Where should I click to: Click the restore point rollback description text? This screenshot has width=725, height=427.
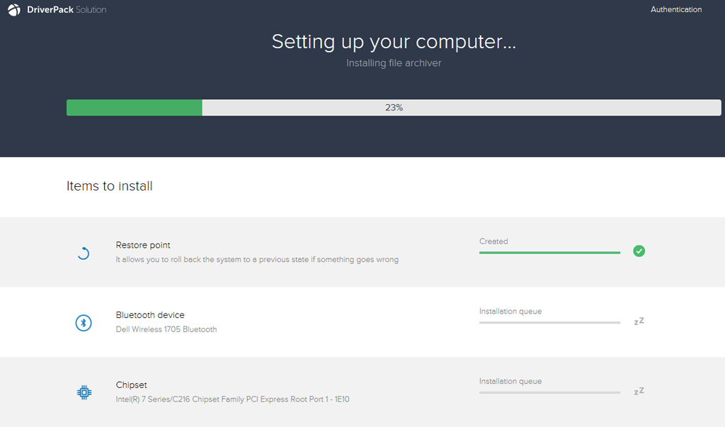[x=257, y=260]
